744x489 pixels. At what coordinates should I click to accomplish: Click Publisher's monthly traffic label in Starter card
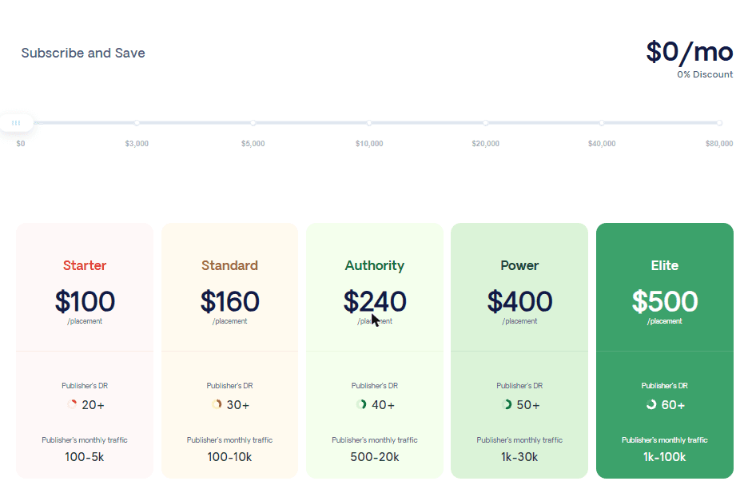pyautogui.click(x=85, y=440)
